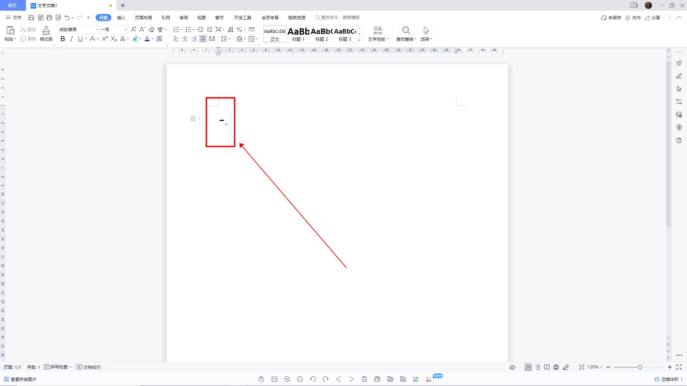The image size is (687, 386).
Task: Click the 分享 (Share) button
Action: 653,18
